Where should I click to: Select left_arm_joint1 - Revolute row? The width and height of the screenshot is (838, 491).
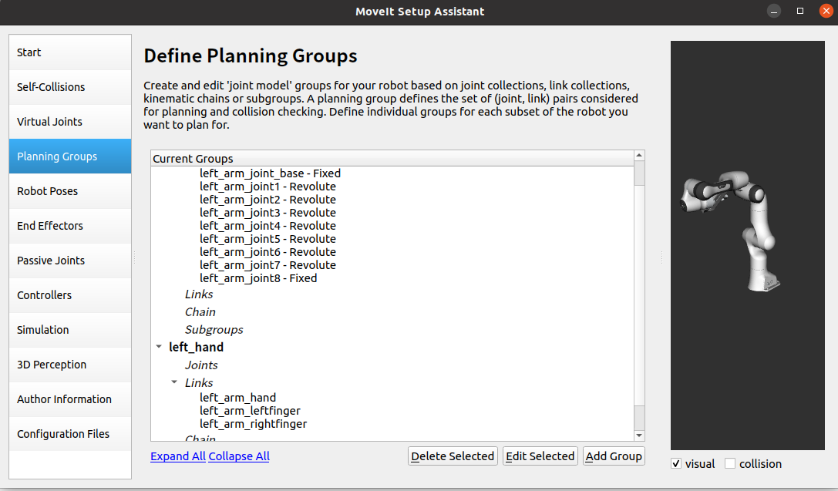tap(268, 187)
